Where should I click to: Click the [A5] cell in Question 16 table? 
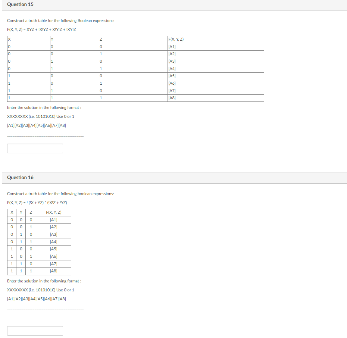click(x=53, y=249)
